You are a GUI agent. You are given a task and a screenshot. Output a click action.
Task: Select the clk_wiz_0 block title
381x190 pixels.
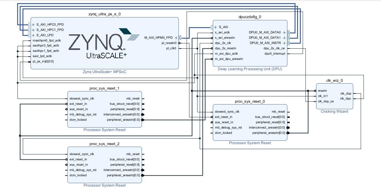click(334, 80)
